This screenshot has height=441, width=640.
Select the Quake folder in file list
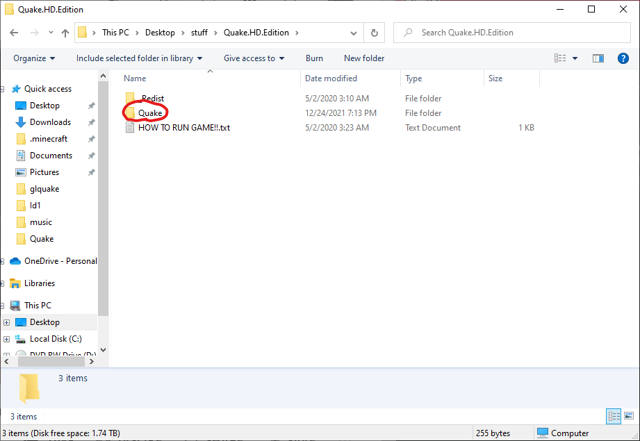click(150, 113)
